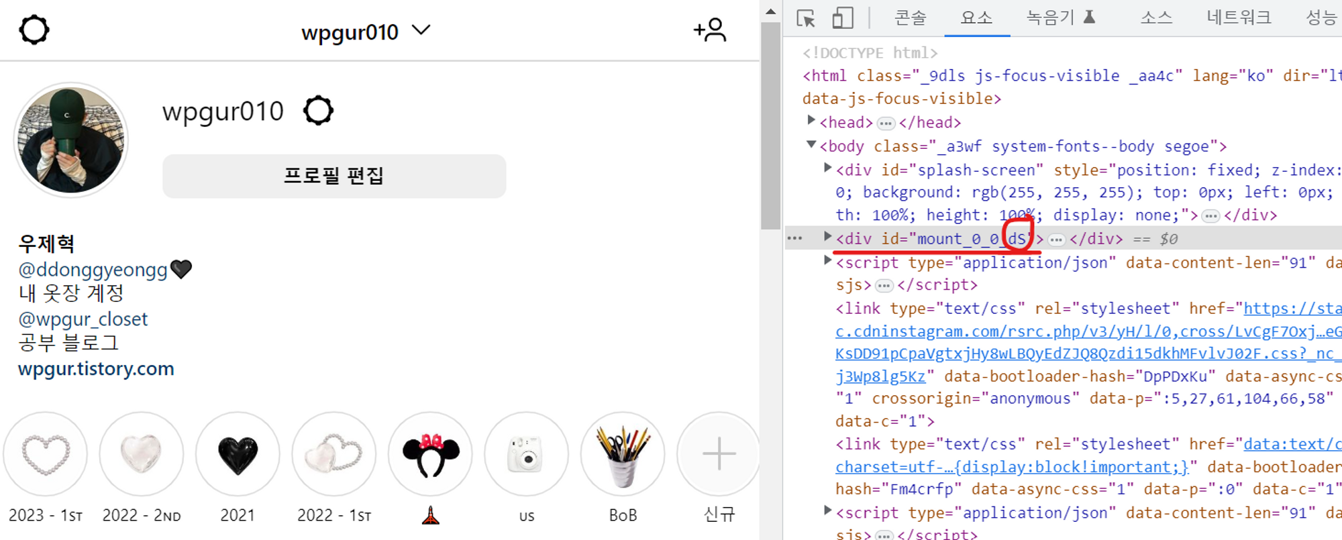Viewport: 1342px width, 540px height.
Task: Open settings gear at top left
Action: pos(34,30)
